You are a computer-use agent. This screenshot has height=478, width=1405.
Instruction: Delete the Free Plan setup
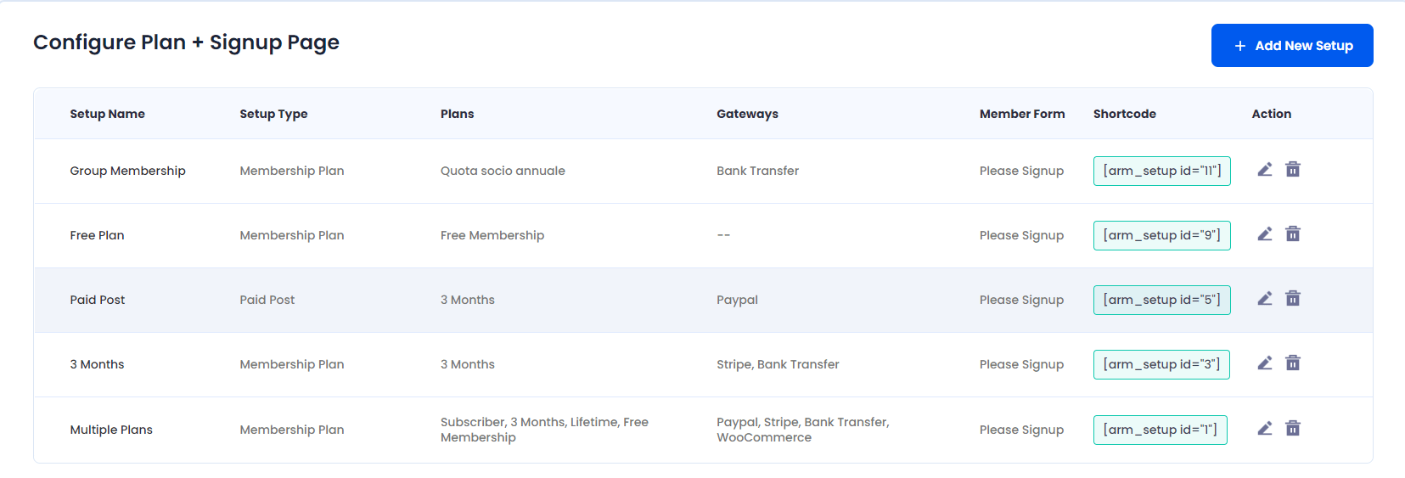point(1293,234)
